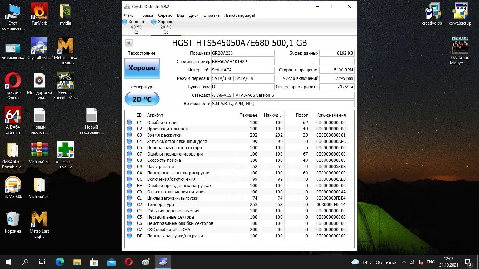Launch the Victoria — ярлык shortcut
Image resolution: width=479 pixels, height=269 pixels.
66,156
